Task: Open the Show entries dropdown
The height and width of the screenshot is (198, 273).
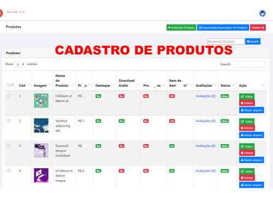Action: [x=20, y=64]
